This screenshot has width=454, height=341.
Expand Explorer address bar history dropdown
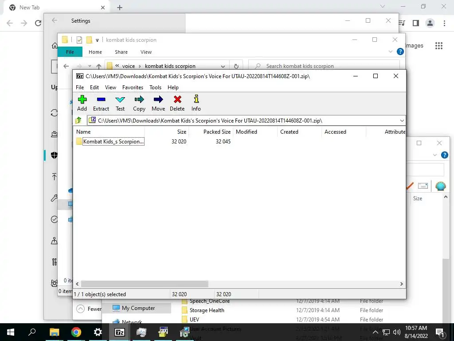click(x=223, y=67)
